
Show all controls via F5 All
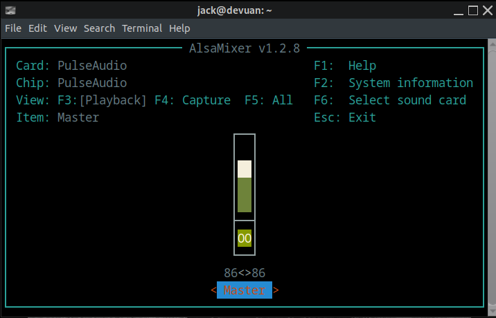[269, 100]
